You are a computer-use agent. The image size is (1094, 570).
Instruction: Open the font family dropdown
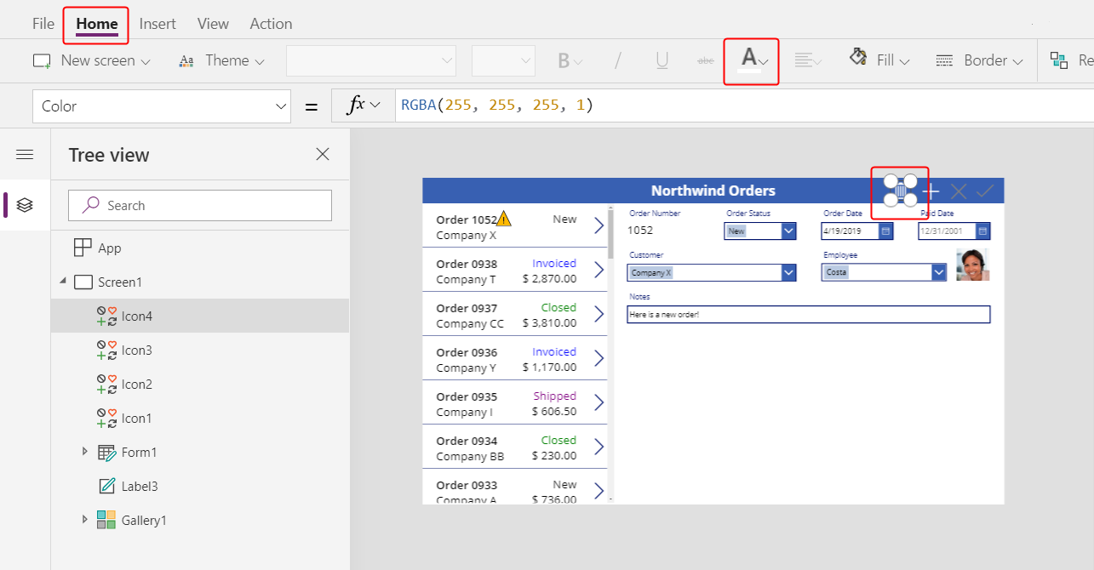click(371, 60)
